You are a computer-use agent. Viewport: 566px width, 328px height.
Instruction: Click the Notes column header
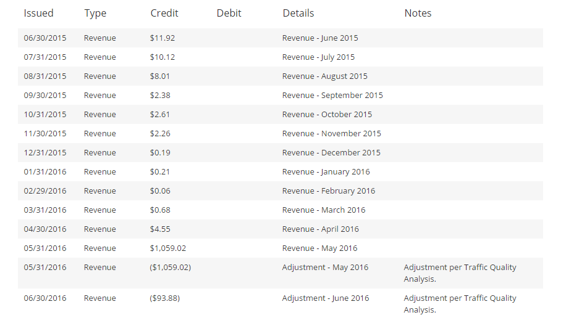pyautogui.click(x=418, y=13)
